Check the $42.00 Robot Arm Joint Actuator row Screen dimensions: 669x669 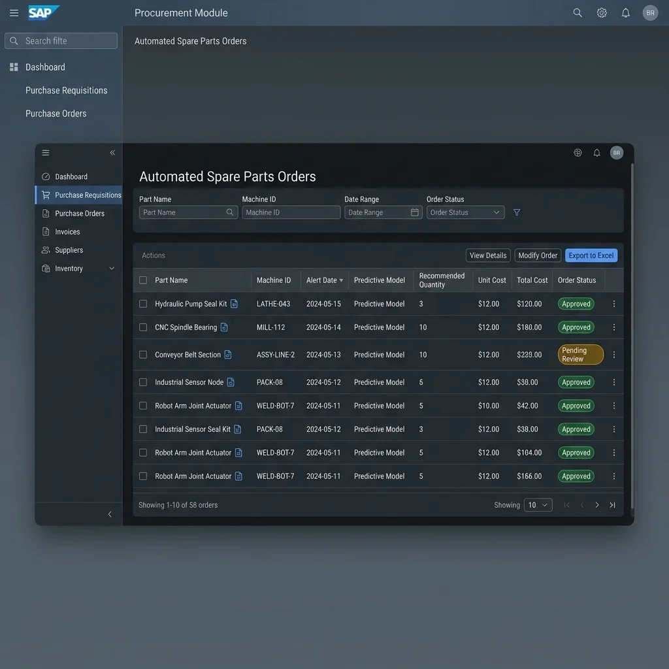[x=143, y=406]
